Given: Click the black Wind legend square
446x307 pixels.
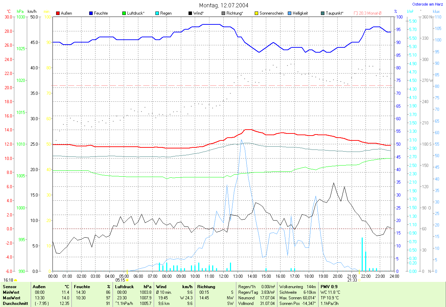Looking at the screenshot, I should [190, 13].
